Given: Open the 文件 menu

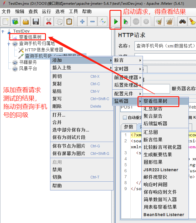Looking at the screenshot, I should tap(6, 11).
